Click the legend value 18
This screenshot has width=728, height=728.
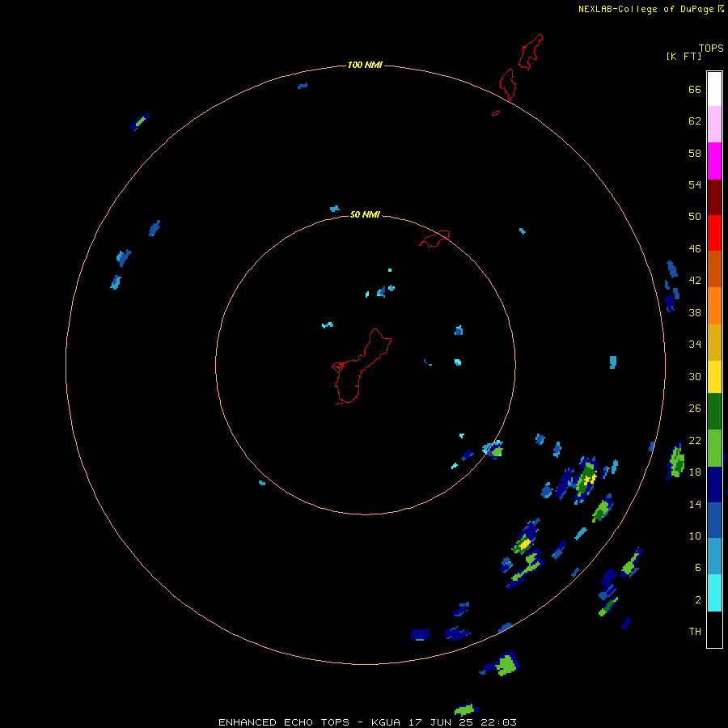click(695, 472)
